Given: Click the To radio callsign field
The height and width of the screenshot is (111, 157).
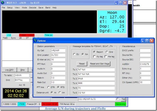Looking at the screenshot, I should pos(22,75).
